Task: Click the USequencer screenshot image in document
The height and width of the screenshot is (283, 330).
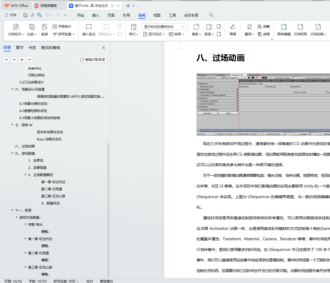Action: pos(263,105)
